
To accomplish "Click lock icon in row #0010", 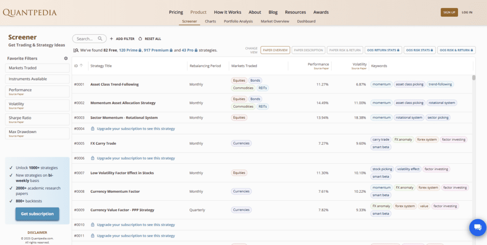I will pos(93,225).
